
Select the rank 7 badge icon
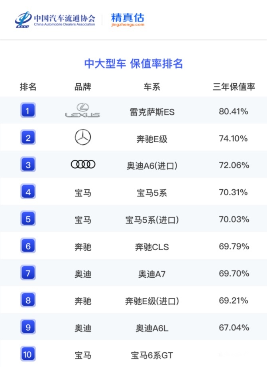28,273
